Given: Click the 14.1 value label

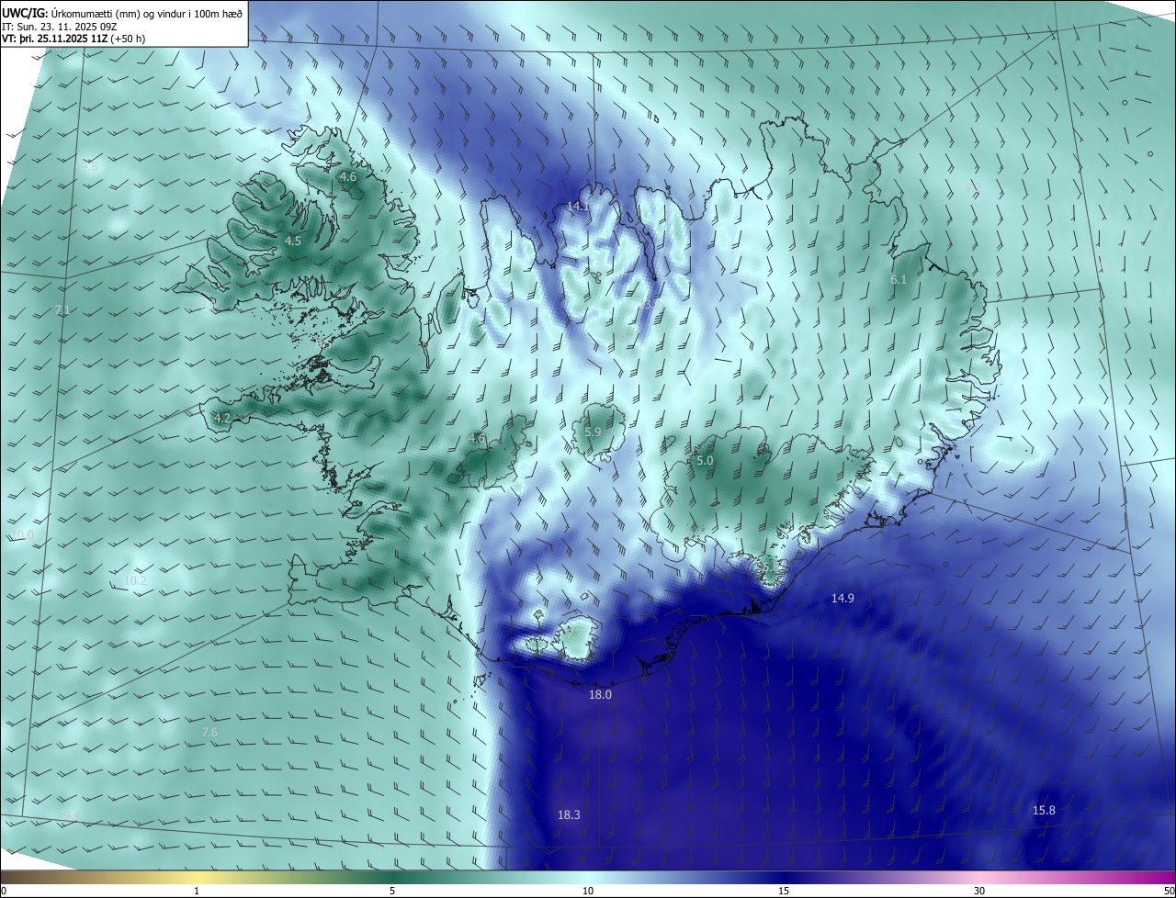Looking at the screenshot, I should click(x=577, y=206).
